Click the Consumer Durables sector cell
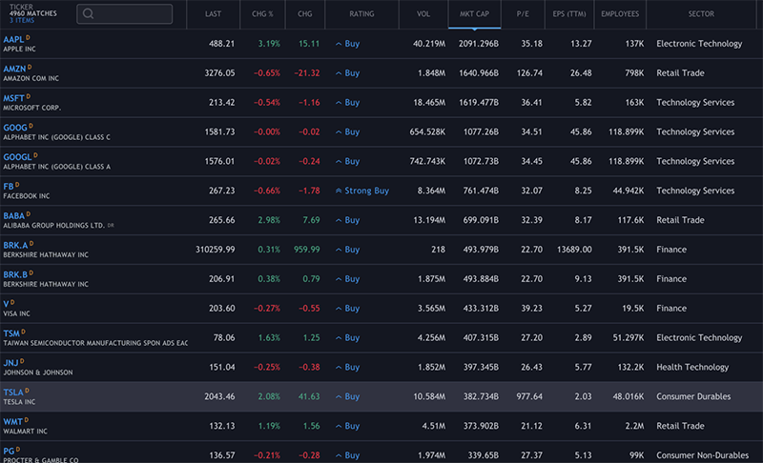 (x=693, y=396)
